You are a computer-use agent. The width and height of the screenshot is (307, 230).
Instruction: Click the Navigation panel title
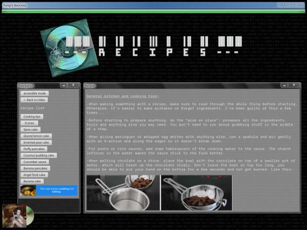click(26, 86)
